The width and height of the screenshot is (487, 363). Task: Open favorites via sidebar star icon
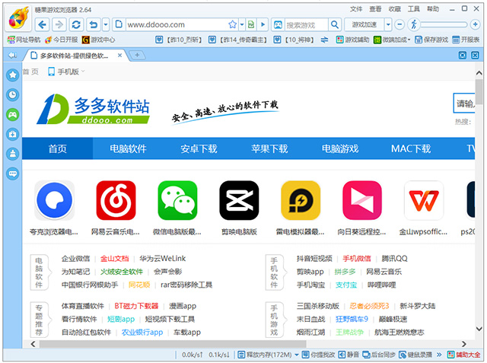(x=13, y=75)
